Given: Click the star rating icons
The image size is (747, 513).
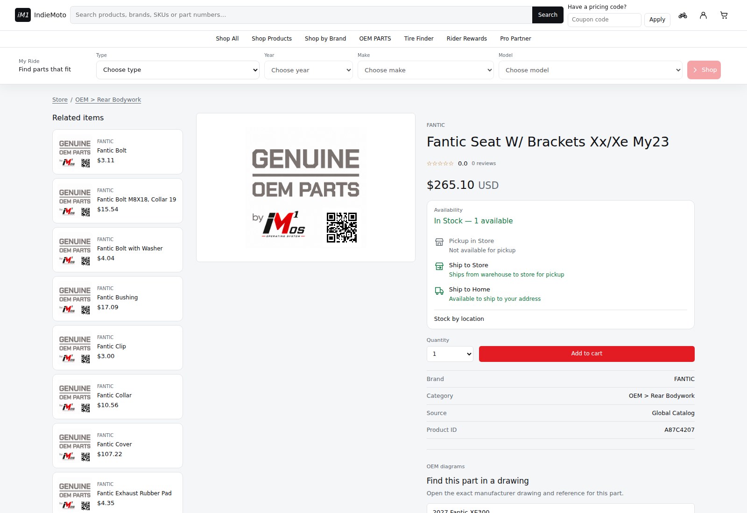Looking at the screenshot, I should (x=440, y=164).
